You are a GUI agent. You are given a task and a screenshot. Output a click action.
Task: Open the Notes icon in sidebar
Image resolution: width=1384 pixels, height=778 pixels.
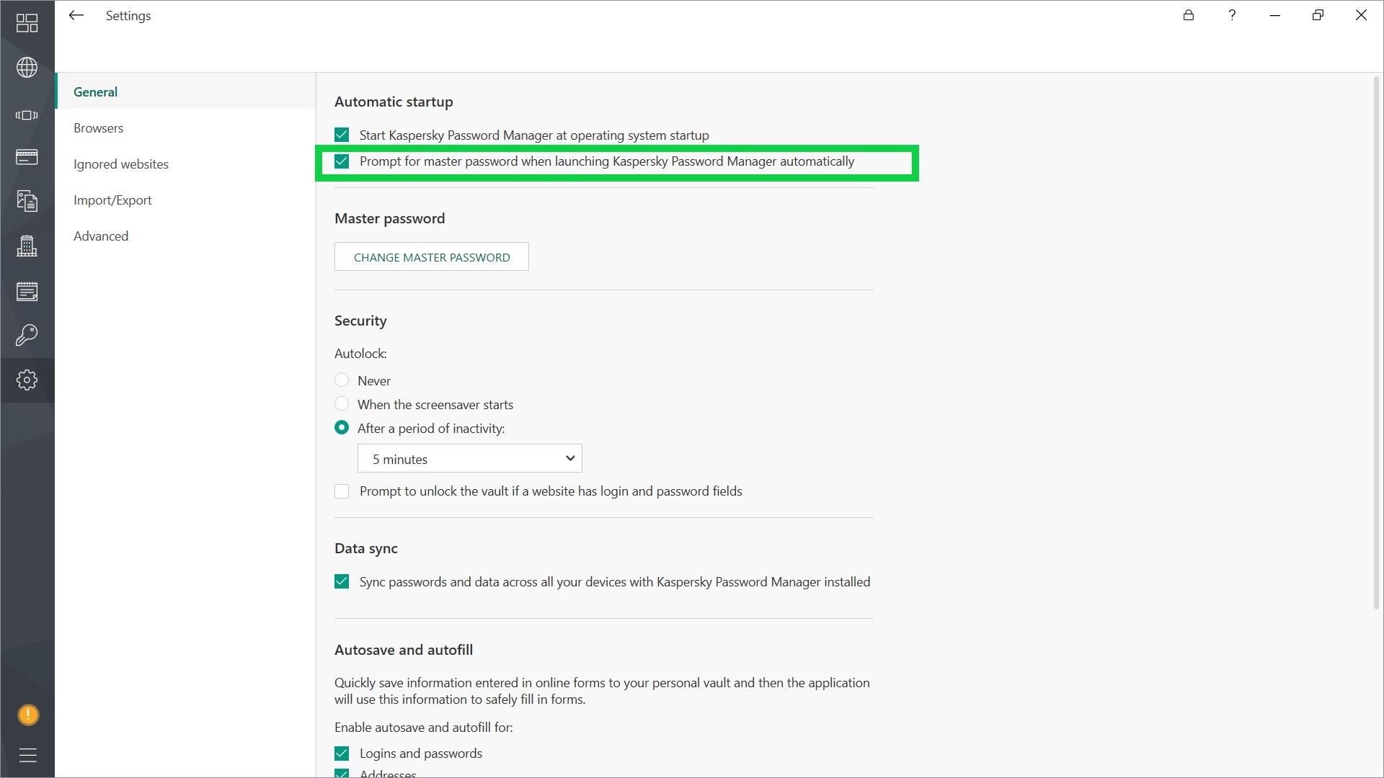pos(27,292)
